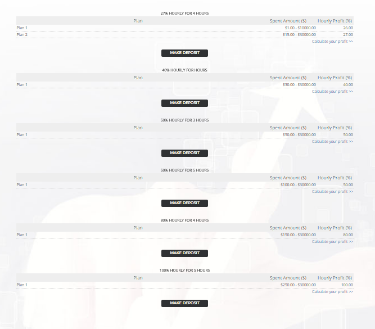Click the '$150.00 - $30000.00' amount cell
The height and width of the screenshot is (329, 375).
click(x=298, y=235)
